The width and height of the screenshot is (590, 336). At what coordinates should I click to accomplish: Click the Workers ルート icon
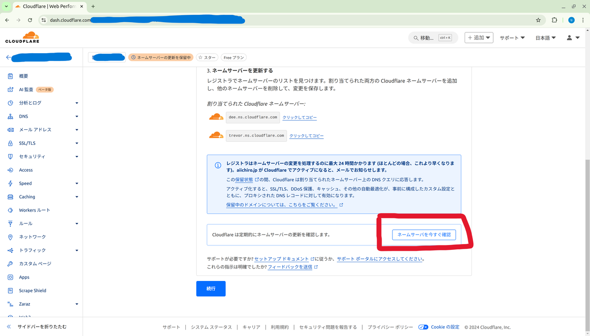(x=10, y=210)
